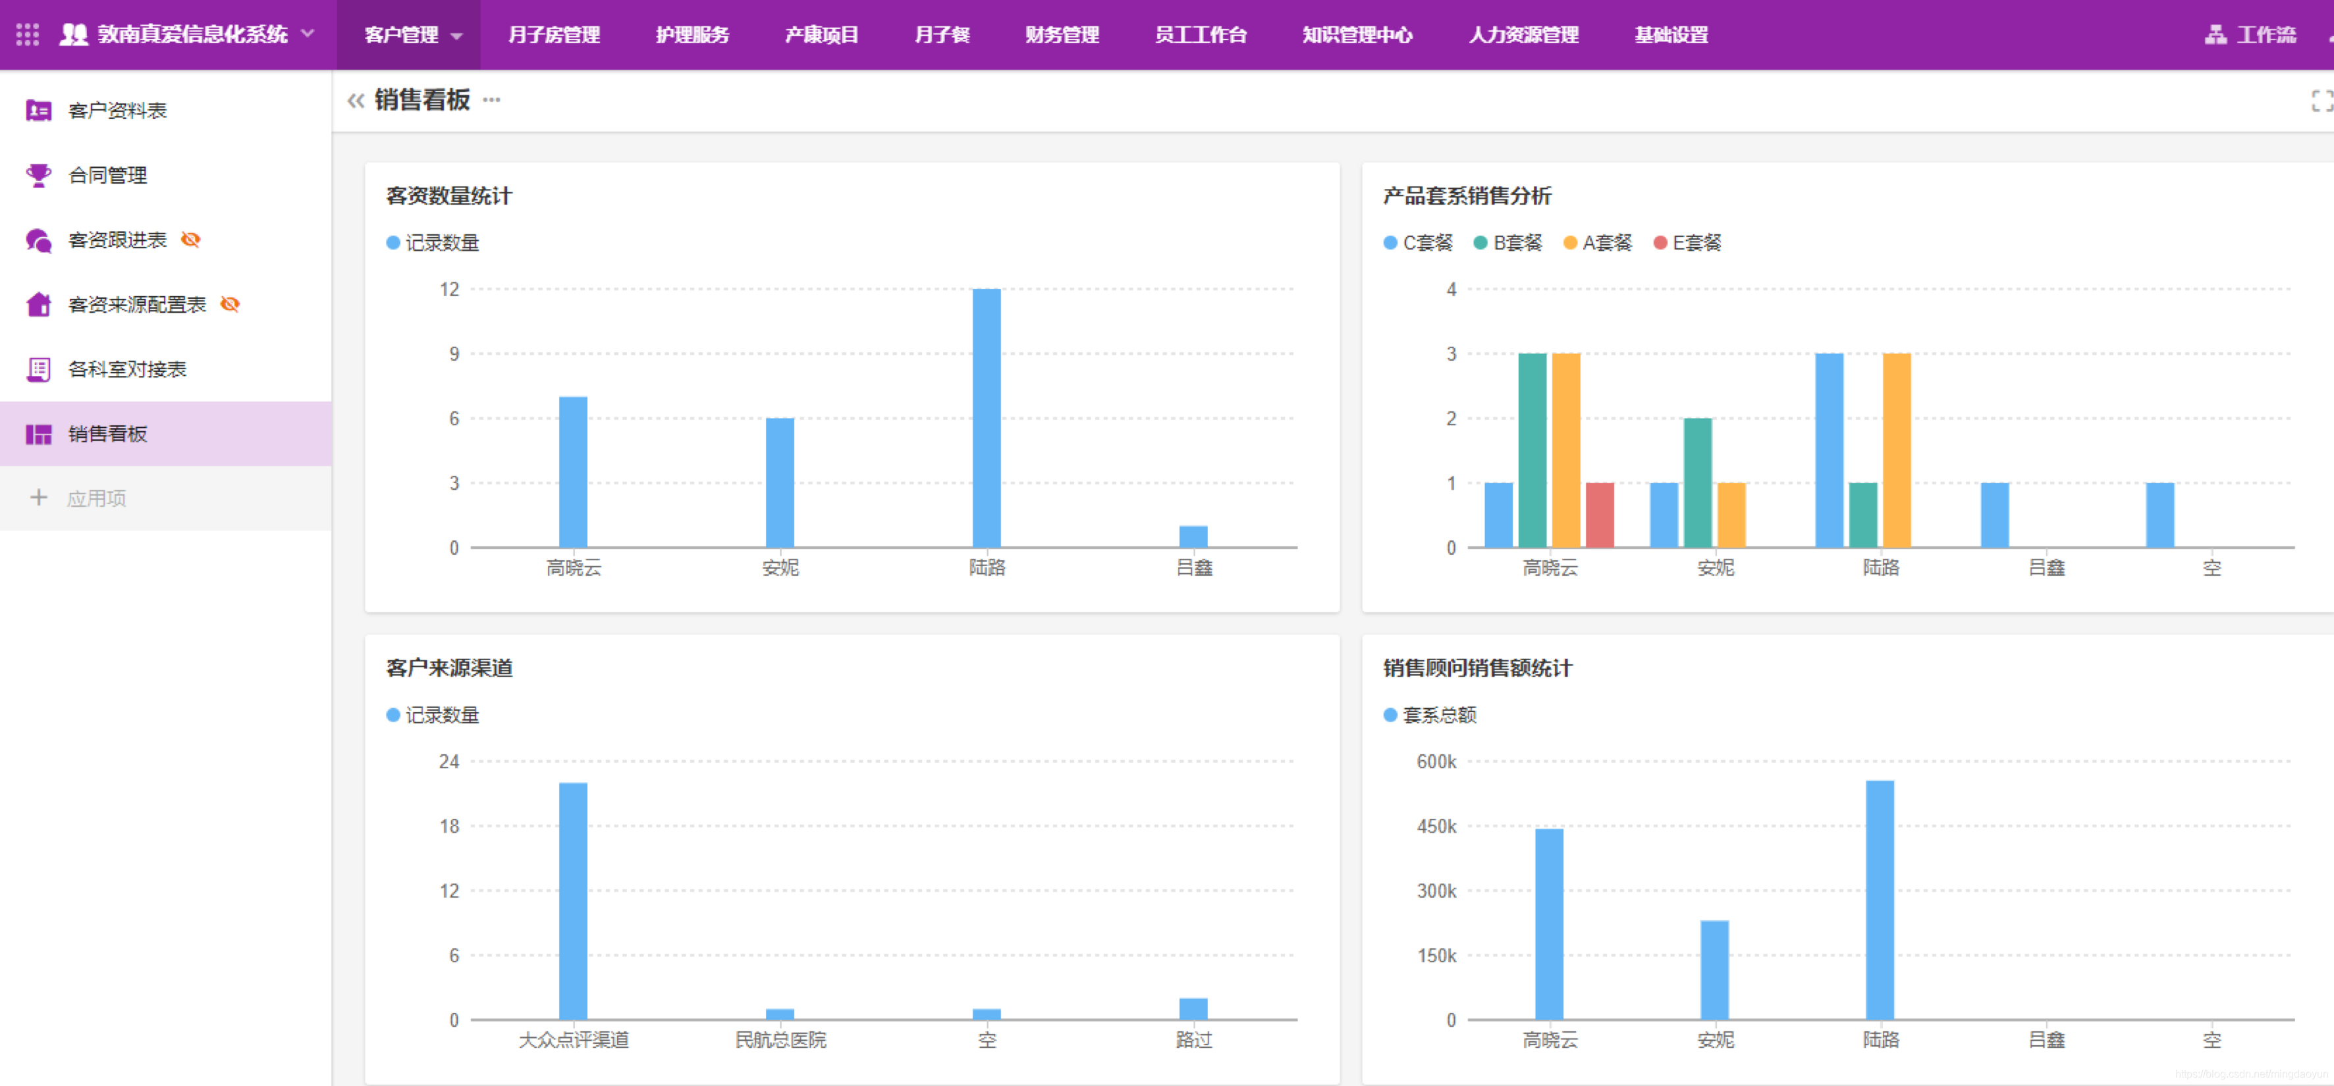Viewport: 2334px width, 1086px height.
Task: Toggle the B套餐 legend series
Action: 1507,243
